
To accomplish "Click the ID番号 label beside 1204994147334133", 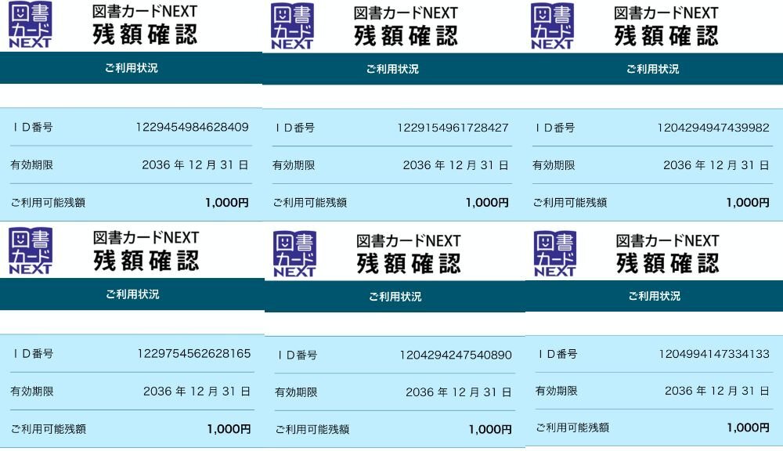I will pyautogui.click(x=557, y=354).
